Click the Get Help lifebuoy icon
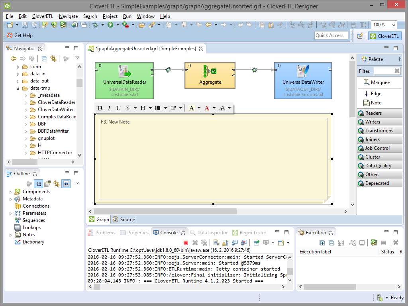The width and height of the screenshot is (408, 306). click(10, 35)
